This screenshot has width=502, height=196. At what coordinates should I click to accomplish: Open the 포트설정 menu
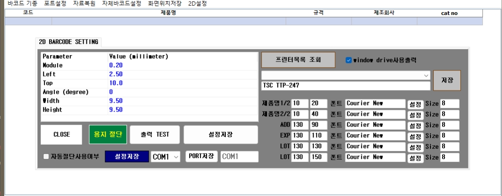[55, 3]
